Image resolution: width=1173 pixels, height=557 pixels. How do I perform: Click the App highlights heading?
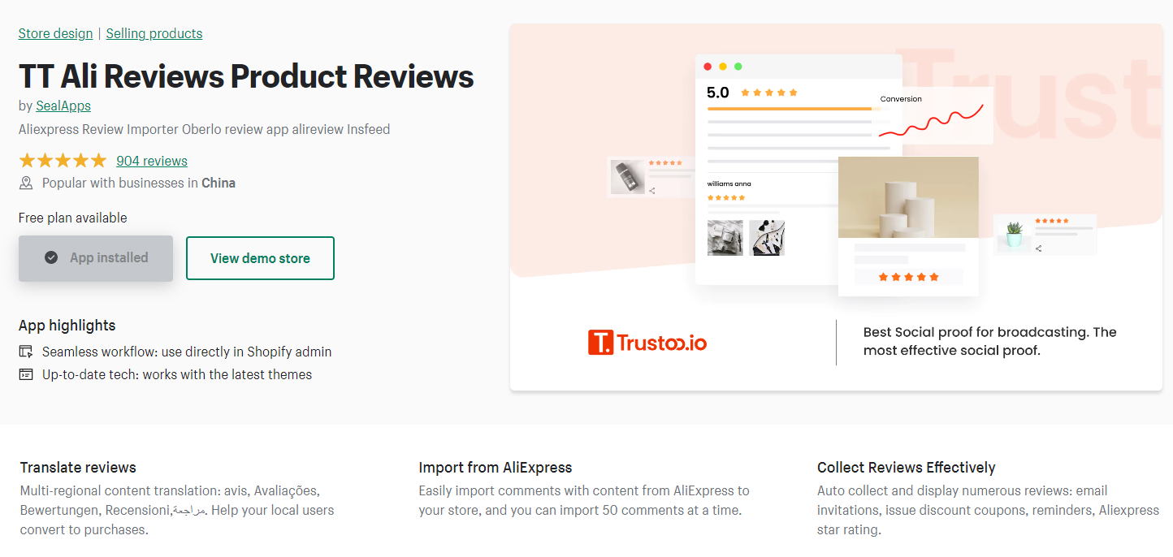pyautogui.click(x=67, y=326)
